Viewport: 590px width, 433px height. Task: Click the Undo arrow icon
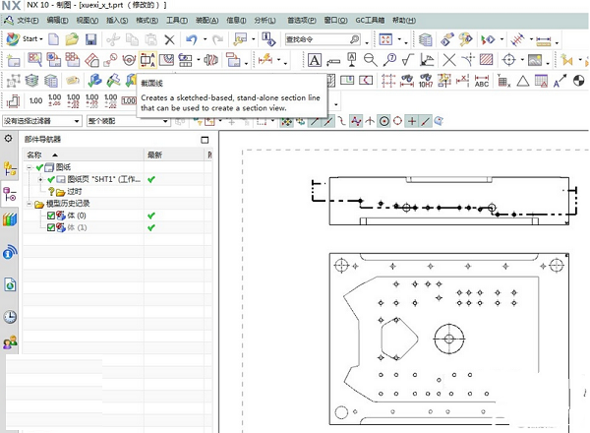point(191,39)
